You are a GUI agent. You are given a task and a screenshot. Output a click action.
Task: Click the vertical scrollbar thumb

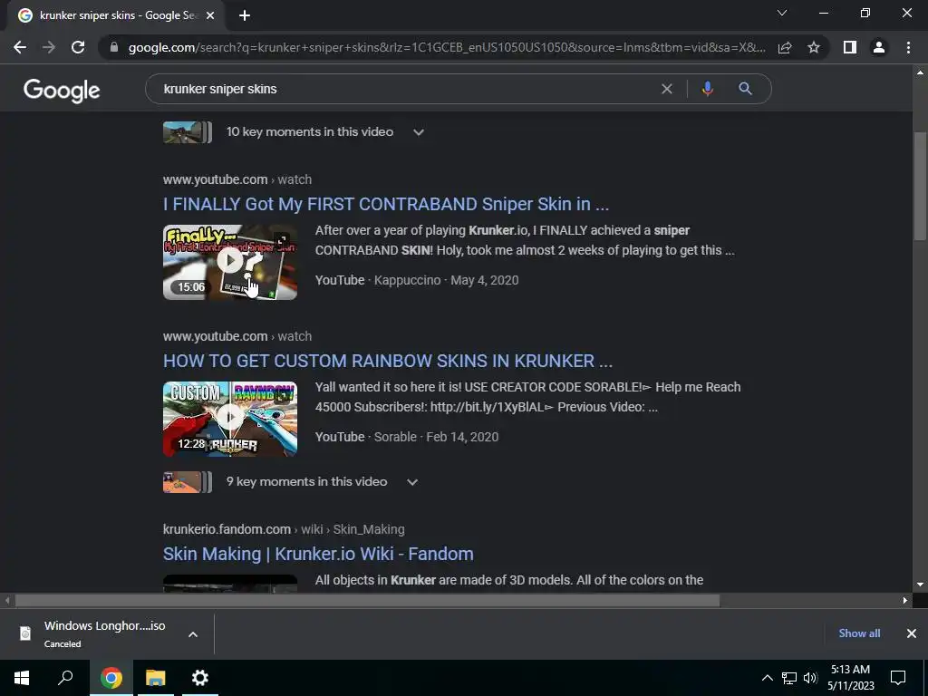pos(920,185)
